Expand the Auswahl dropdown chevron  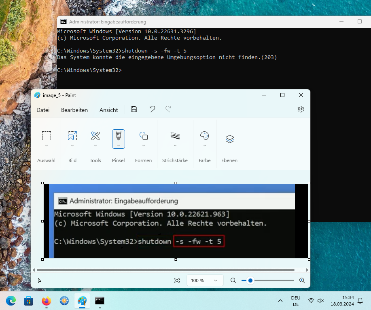(47, 146)
